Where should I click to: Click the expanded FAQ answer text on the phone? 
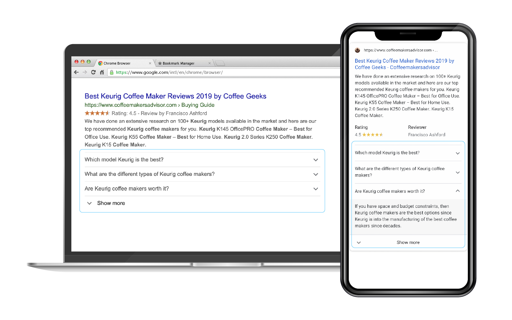pyautogui.click(x=406, y=216)
